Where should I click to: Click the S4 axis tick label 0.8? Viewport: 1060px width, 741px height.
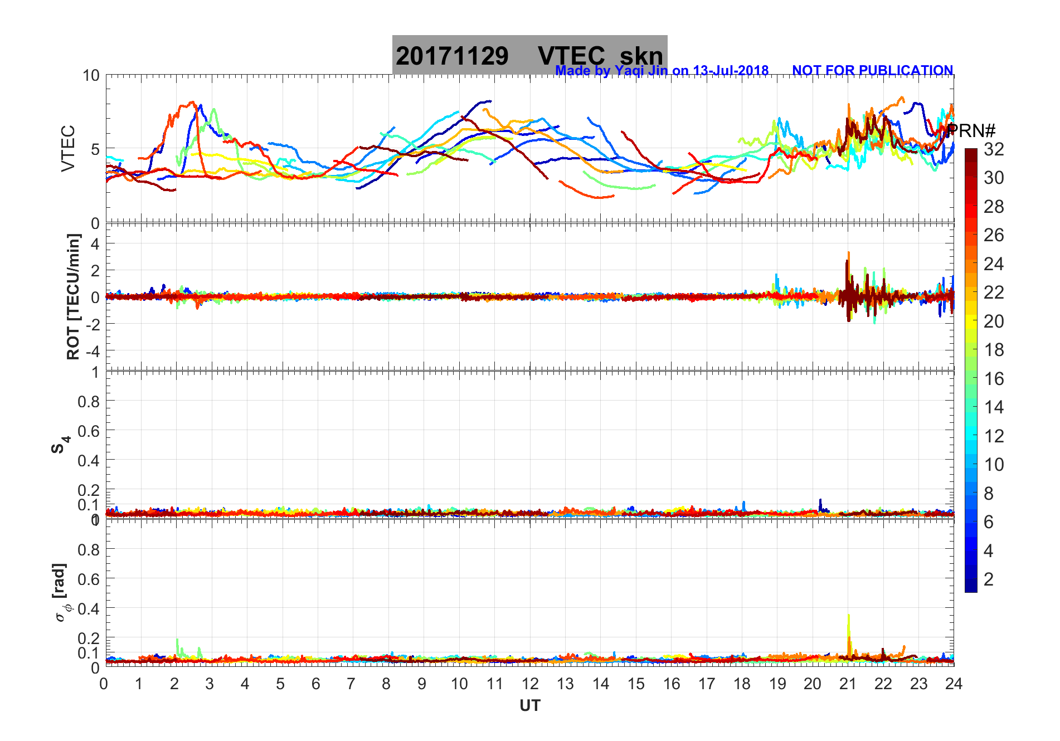click(x=89, y=402)
